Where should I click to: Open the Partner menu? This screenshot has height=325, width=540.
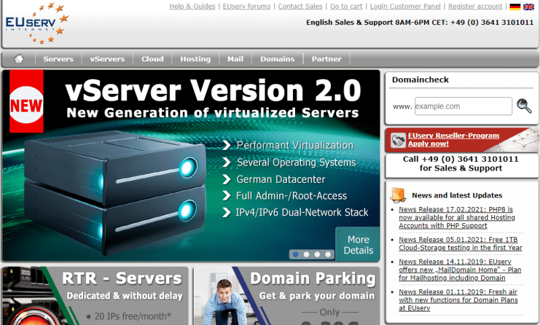(327, 59)
